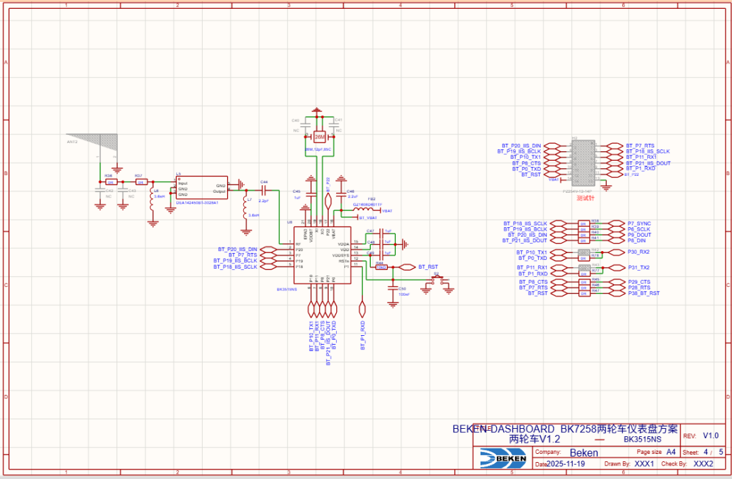The height and width of the screenshot is (479, 732).
Task: Click the Beken logo in title block
Action: 503,458
